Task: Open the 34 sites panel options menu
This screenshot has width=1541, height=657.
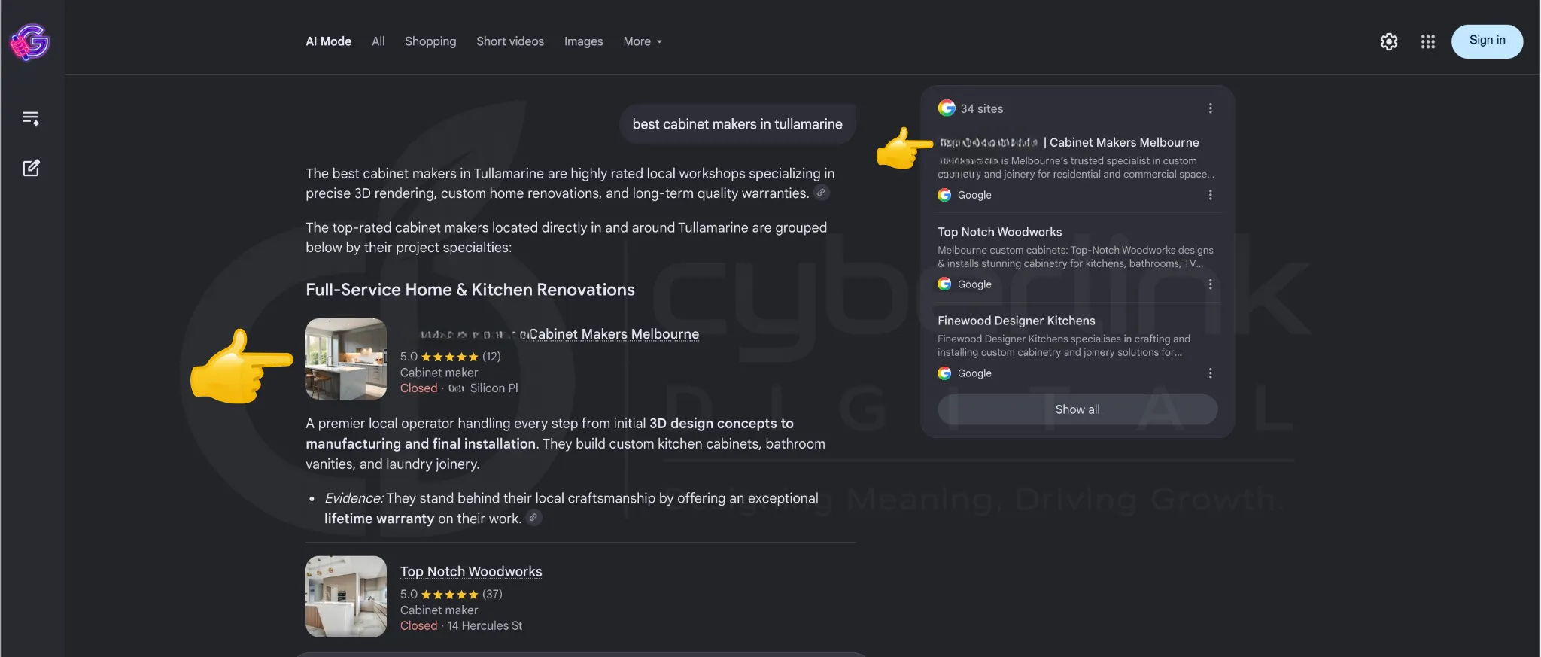Action: point(1210,108)
